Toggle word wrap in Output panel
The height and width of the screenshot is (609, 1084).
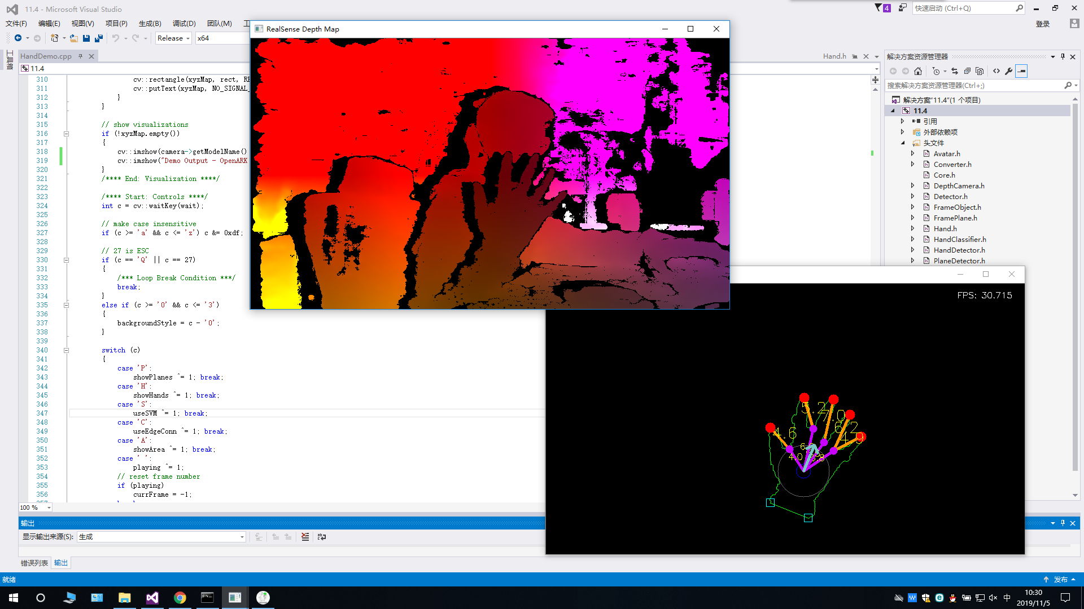pyautogui.click(x=322, y=537)
